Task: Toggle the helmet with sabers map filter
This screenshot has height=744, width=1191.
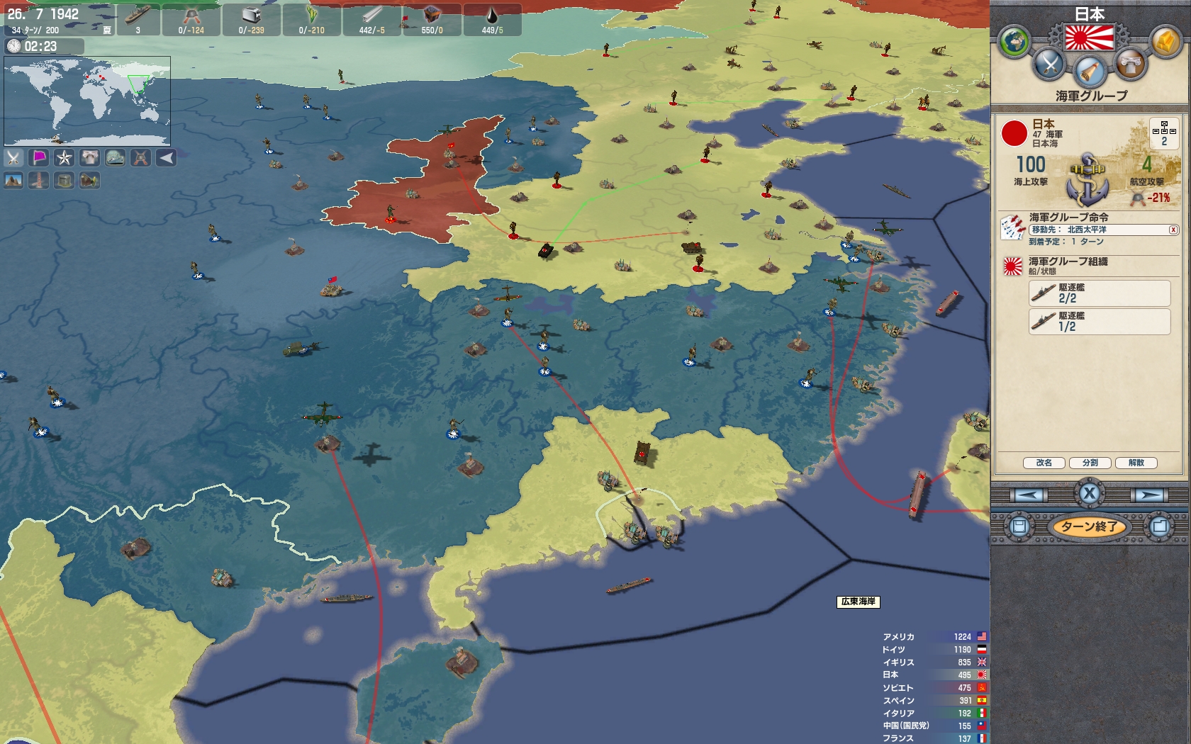Action: coord(141,157)
